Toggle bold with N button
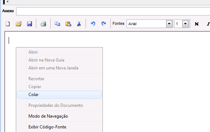The image size is (210, 132). pos(197,24)
